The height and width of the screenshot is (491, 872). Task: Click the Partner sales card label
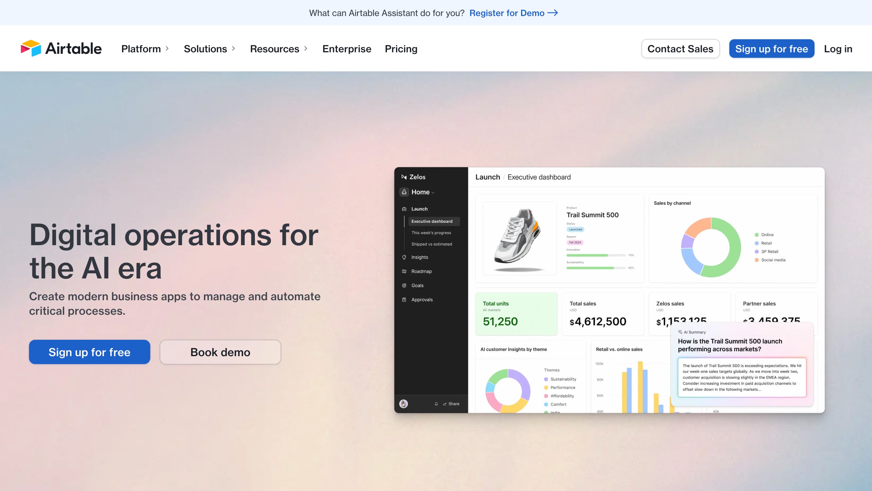[x=759, y=304]
